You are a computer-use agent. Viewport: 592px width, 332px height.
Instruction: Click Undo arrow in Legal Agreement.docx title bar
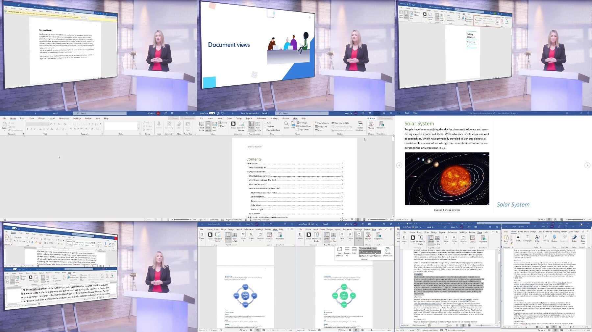223,113
